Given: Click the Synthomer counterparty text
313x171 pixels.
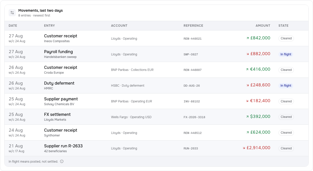Looking at the screenshot, I should click(52, 135).
